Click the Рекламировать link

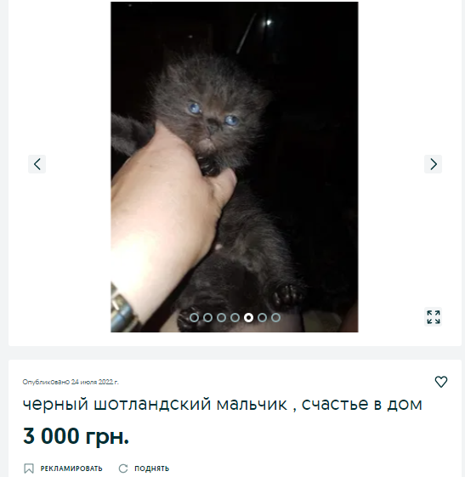coord(71,468)
